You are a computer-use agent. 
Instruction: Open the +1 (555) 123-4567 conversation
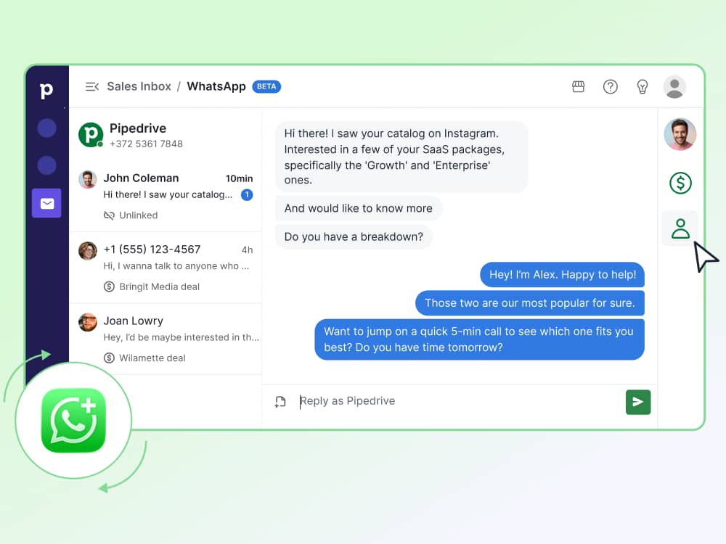[166, 268]
